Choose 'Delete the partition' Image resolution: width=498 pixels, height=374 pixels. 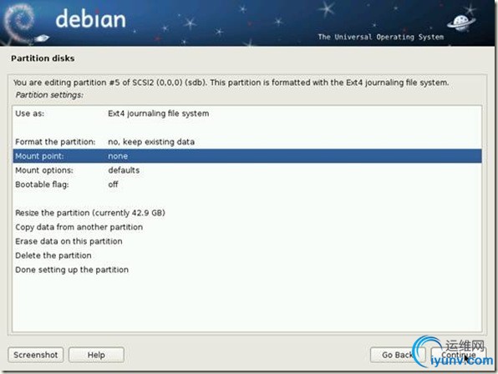pos(247,255)
